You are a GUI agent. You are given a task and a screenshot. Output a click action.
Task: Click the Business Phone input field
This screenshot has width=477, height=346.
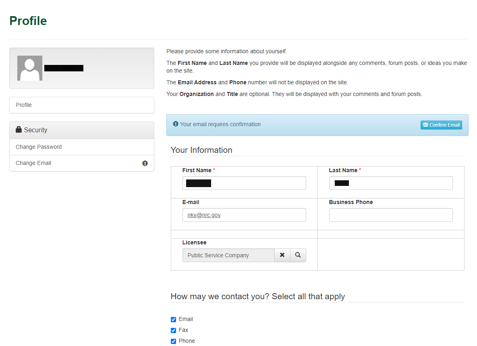(x=391, y=215)
